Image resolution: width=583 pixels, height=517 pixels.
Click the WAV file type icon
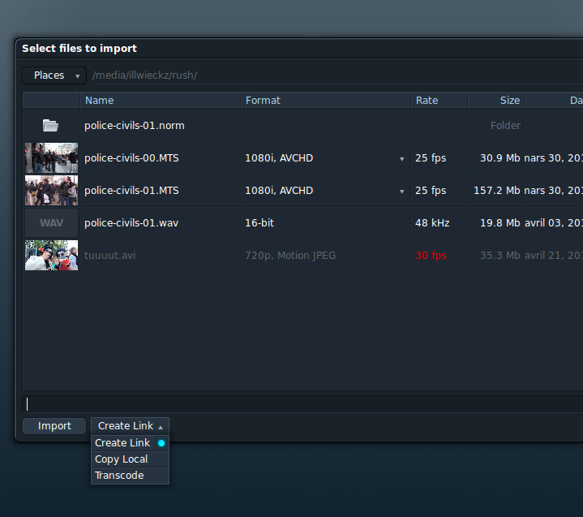coord(51,223)
